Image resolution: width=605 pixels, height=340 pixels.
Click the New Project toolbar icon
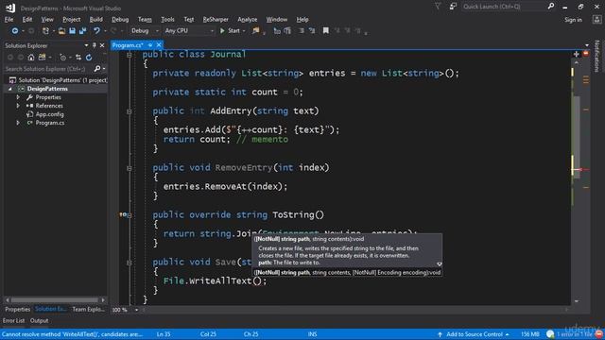pyautogui.click(x=45, y=31)
